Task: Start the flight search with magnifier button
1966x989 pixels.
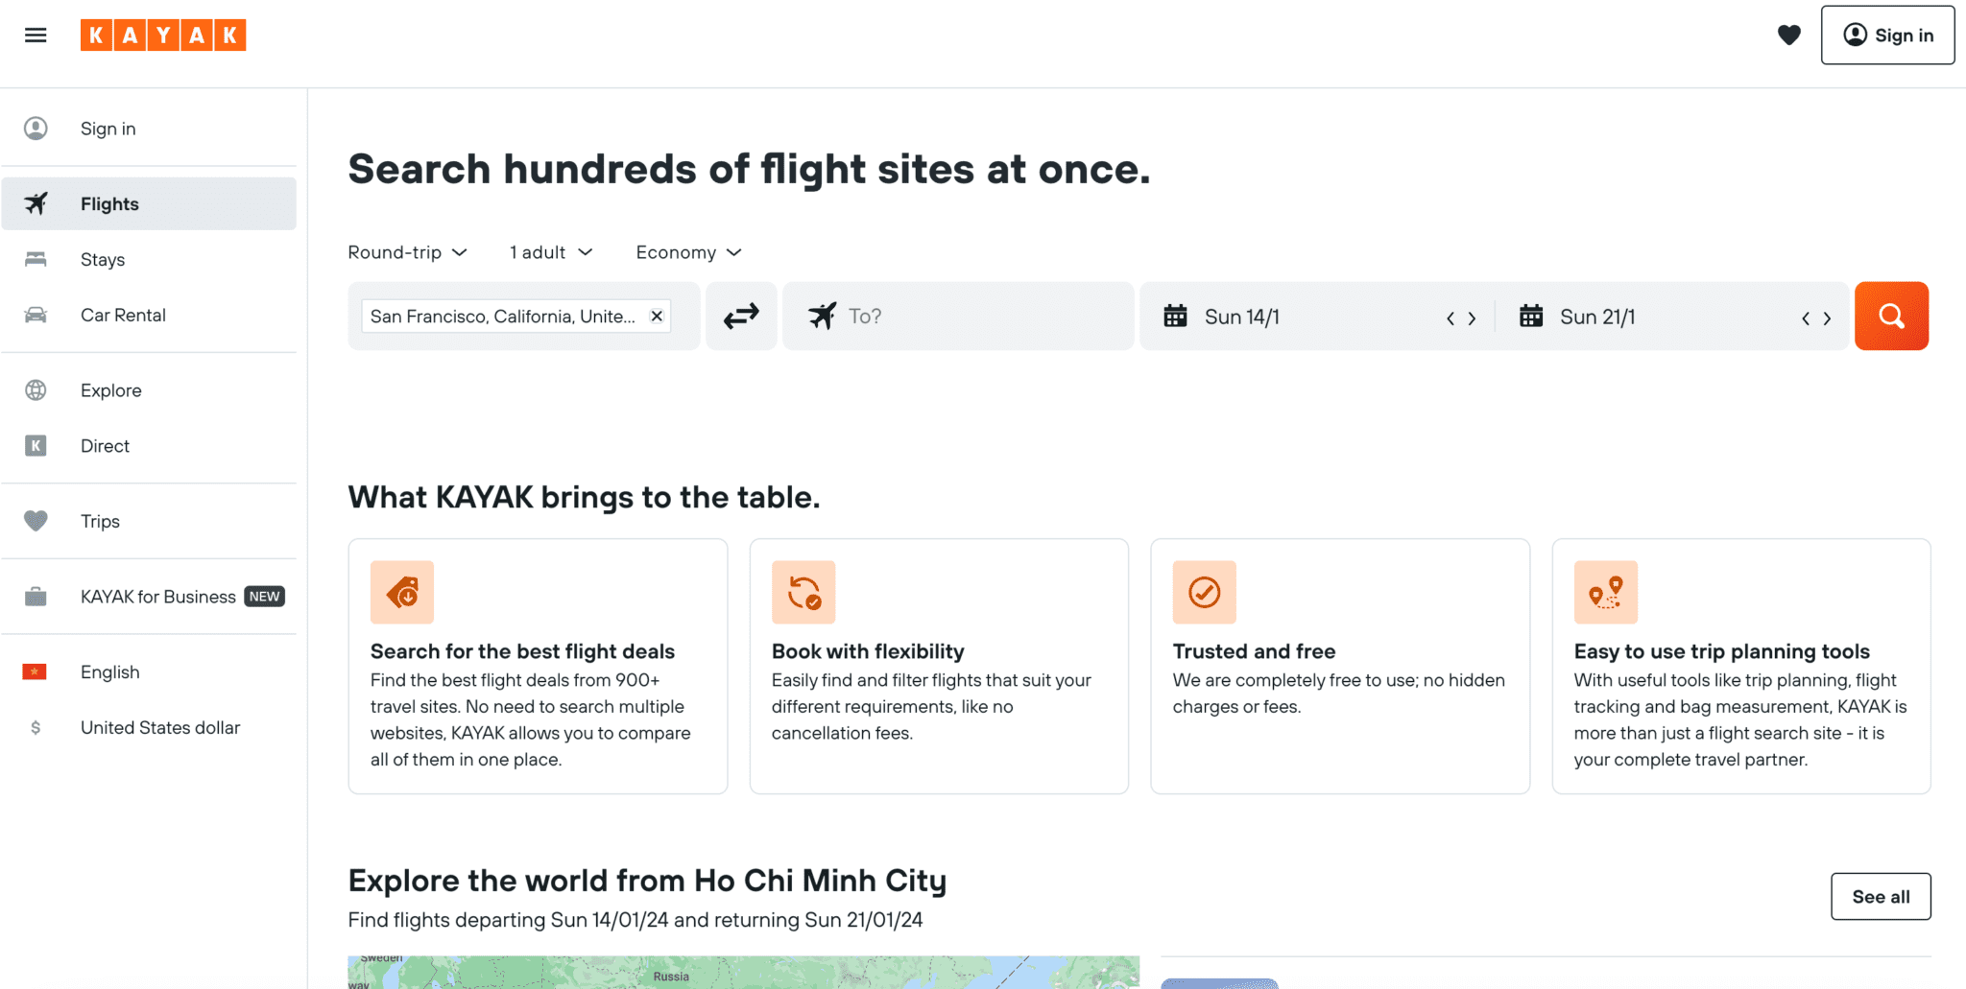Action: click(x=1890, y=316)
